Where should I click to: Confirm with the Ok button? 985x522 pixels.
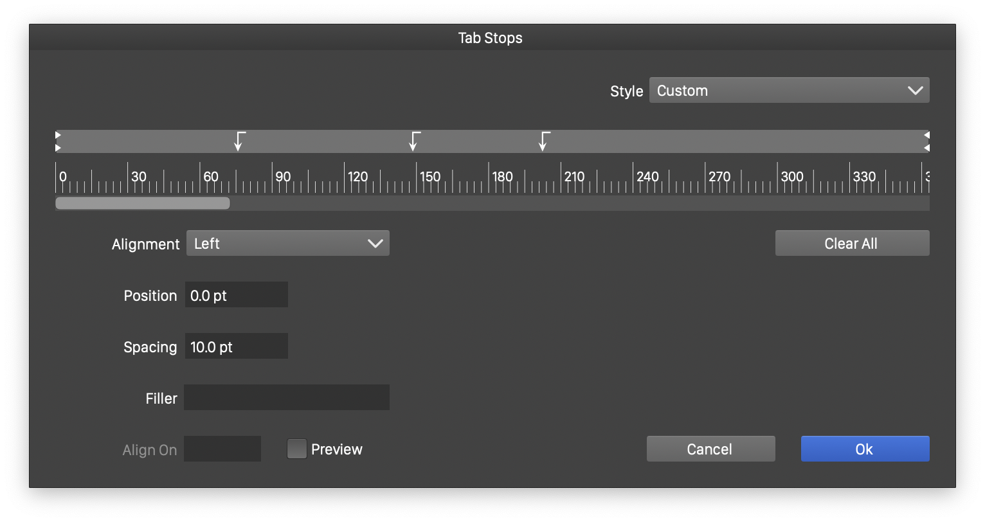click(865, 449)
